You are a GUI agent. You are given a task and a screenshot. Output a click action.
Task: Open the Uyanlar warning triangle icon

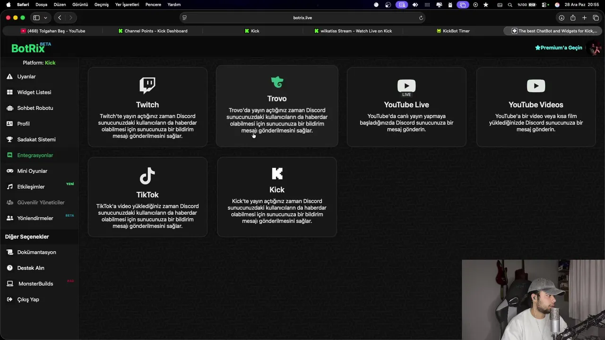pos(9,76)
